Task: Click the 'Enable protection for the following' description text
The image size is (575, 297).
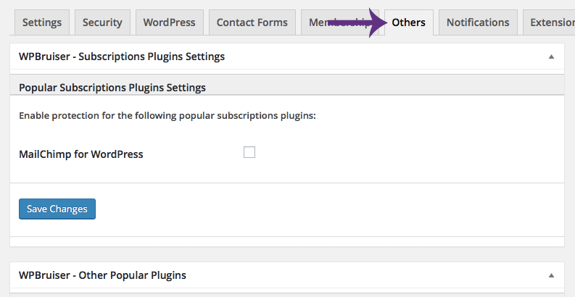Action: point(167,115)
